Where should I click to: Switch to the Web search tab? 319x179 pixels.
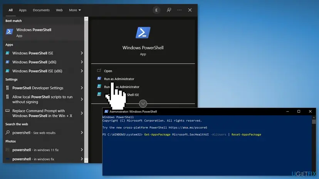[x=59, y=10]
